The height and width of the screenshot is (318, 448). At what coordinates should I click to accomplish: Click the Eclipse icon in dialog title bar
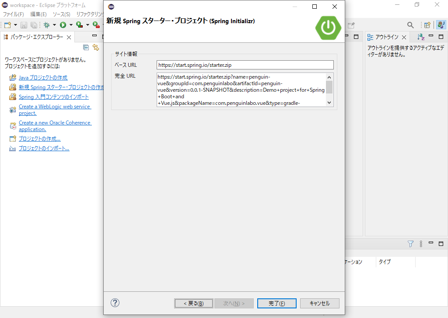click(x=111, y=7)
